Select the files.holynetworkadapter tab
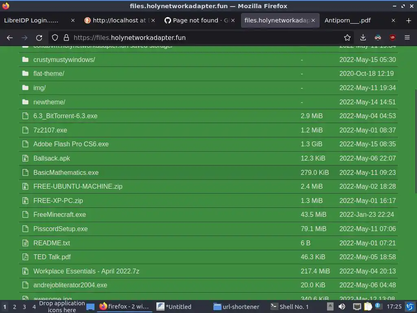Image resolution: width=417 pixels, height=313 pixels. point(277,20)
